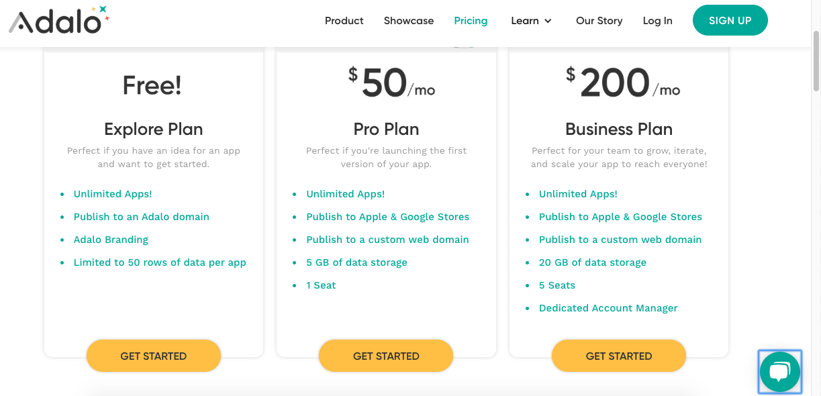
Task: Click the Log In link
Action: [x=657, y=20]
